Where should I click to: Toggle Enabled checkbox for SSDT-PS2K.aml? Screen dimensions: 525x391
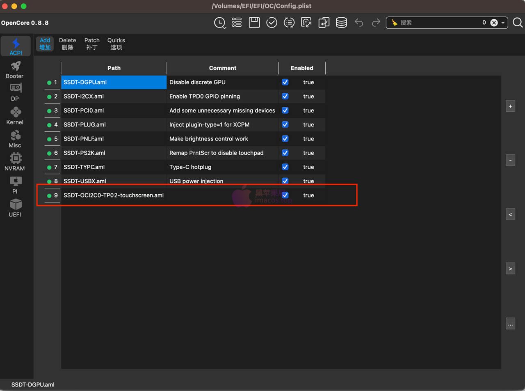click(x=285, y=152)
